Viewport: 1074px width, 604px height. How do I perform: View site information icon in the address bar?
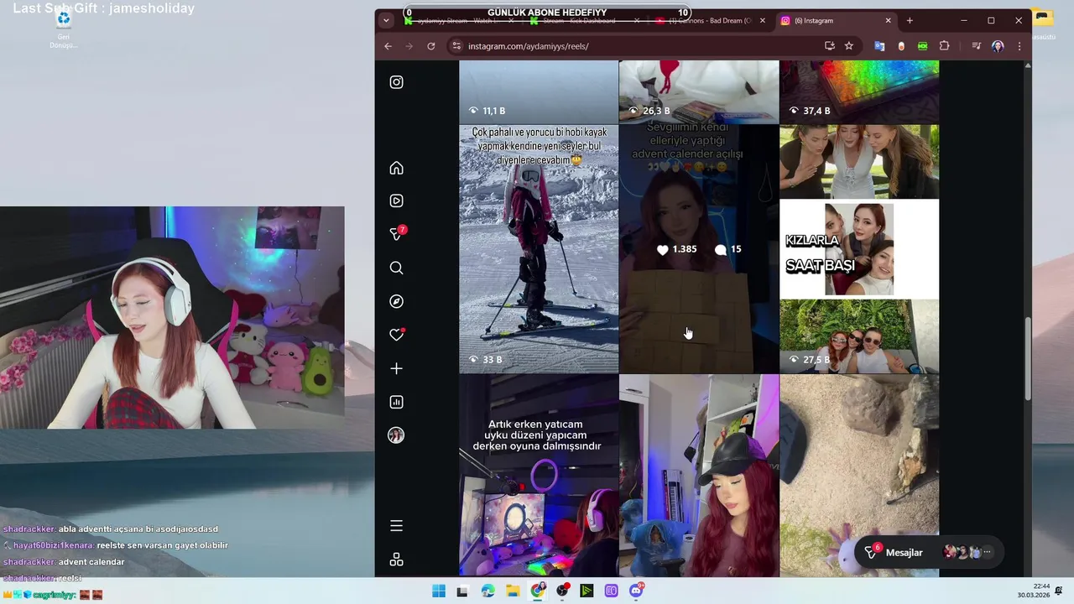456,46
